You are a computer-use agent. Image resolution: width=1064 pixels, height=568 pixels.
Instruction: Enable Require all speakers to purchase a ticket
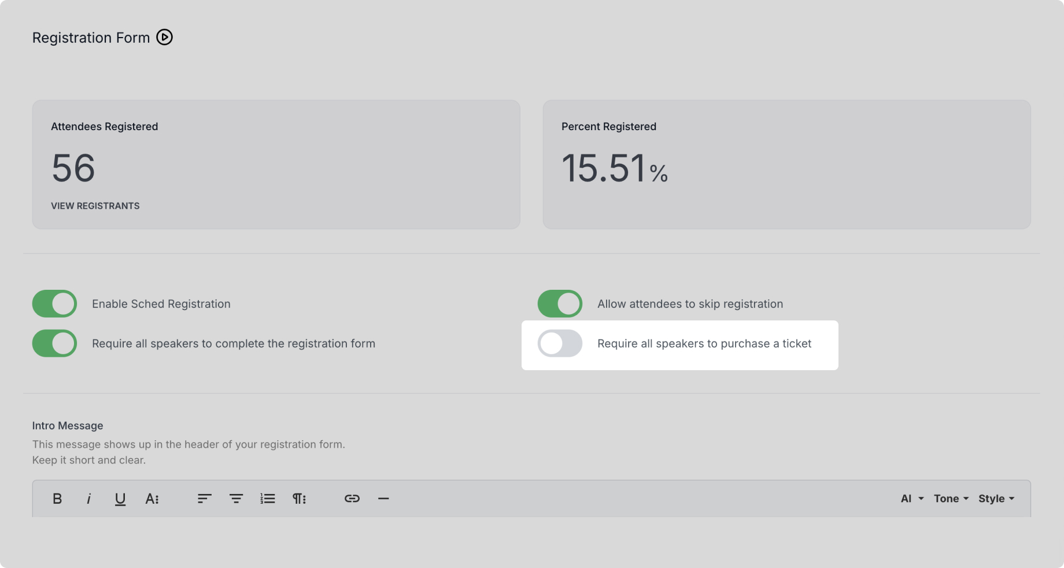pos(560,344)
